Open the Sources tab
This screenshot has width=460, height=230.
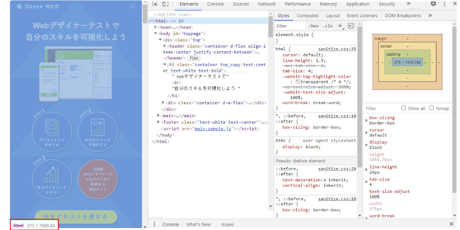[241, 4]
